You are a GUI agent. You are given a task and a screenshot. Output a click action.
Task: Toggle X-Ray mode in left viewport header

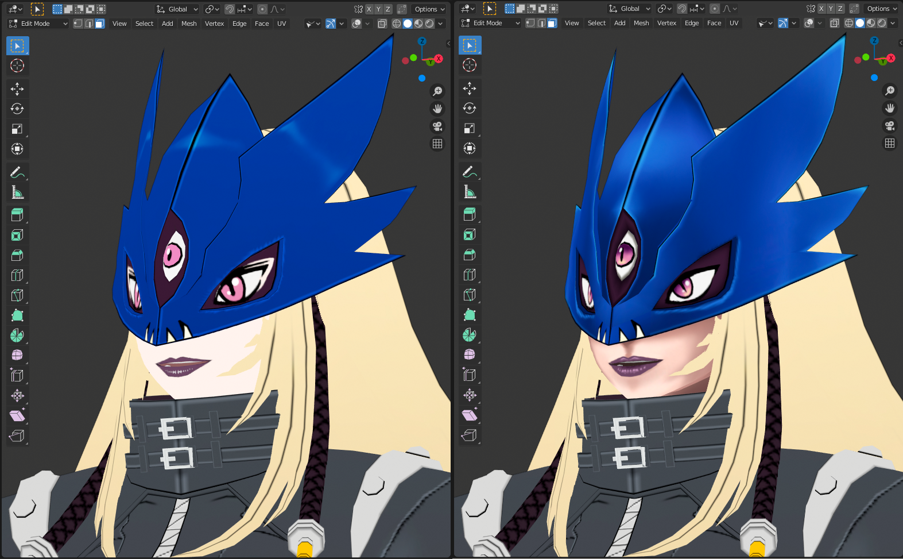click(x=382, y=24)
